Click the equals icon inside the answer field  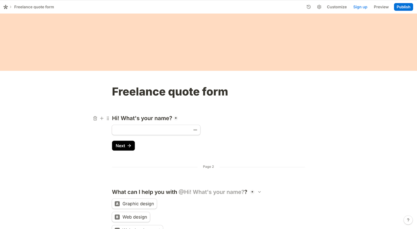[x=195, y=130]
